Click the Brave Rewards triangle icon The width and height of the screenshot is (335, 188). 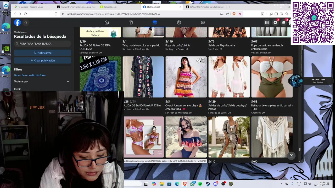pyautogui.click(x=240, y=14)
